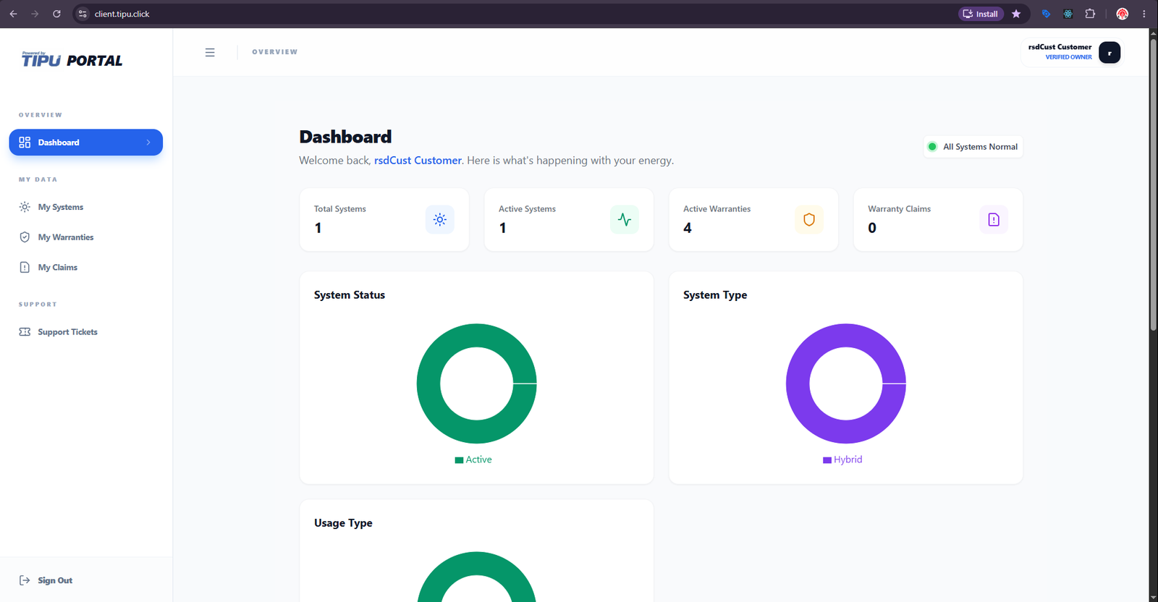Click the browser profile avatar icon

click(x=1123, y=14)
